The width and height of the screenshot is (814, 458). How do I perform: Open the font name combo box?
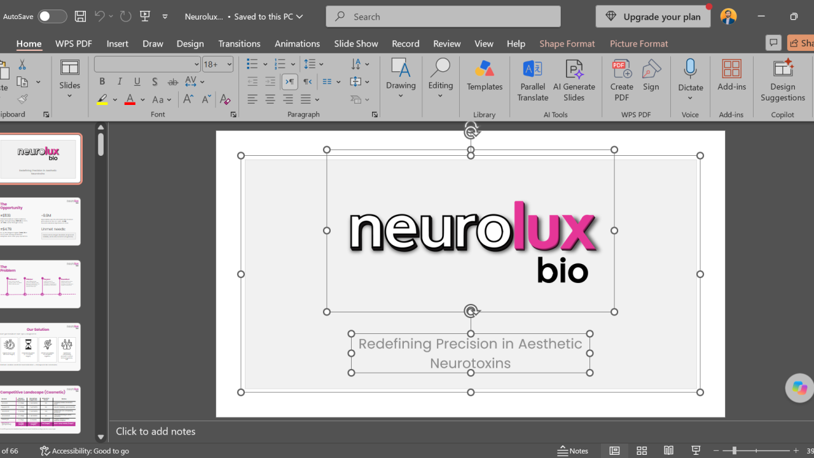click(x=148, y=64)
